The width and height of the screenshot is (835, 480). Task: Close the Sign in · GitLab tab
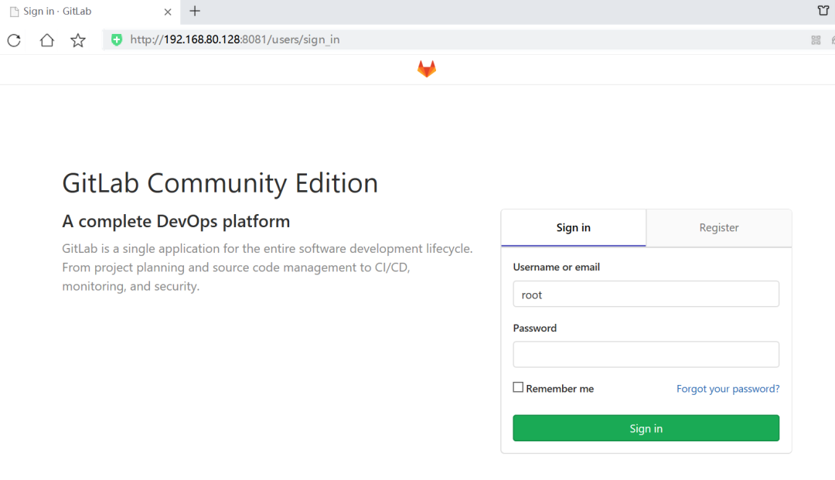pyautogui.click(x=168, y=12)
